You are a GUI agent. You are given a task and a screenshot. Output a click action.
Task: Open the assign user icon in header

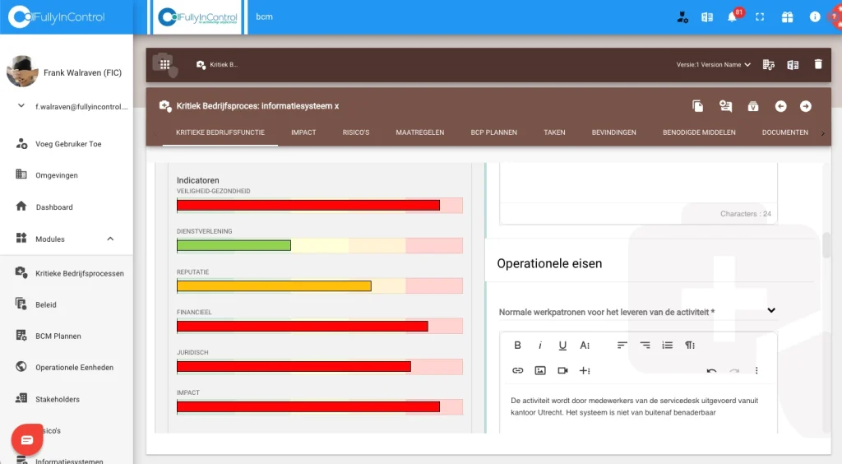pyautogui.click(x=725, y=106)
